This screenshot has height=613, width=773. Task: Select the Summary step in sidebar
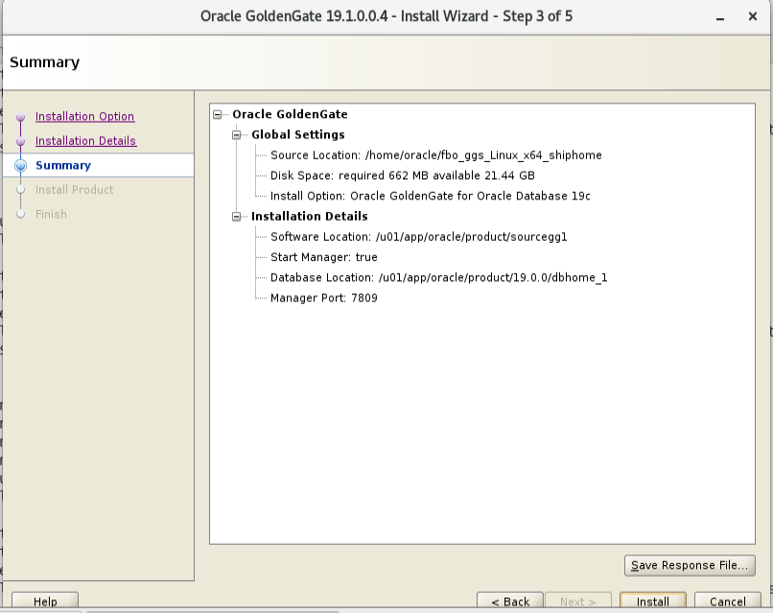tap(63, 165)
